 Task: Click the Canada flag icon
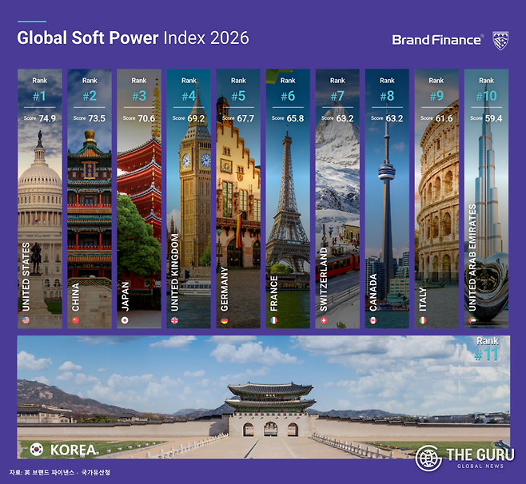pos(373,320)
